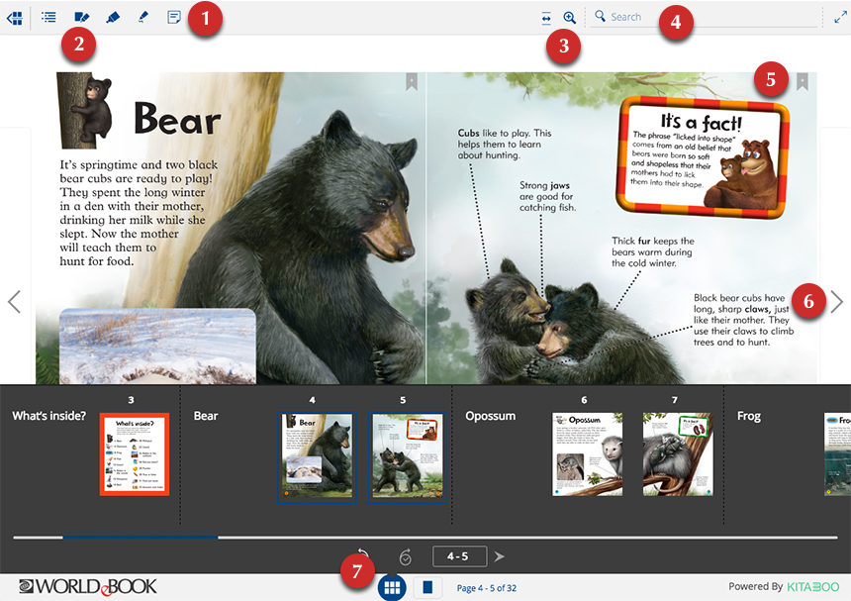Click the 'Powered By KITABOO' link

tap(784, 586)
